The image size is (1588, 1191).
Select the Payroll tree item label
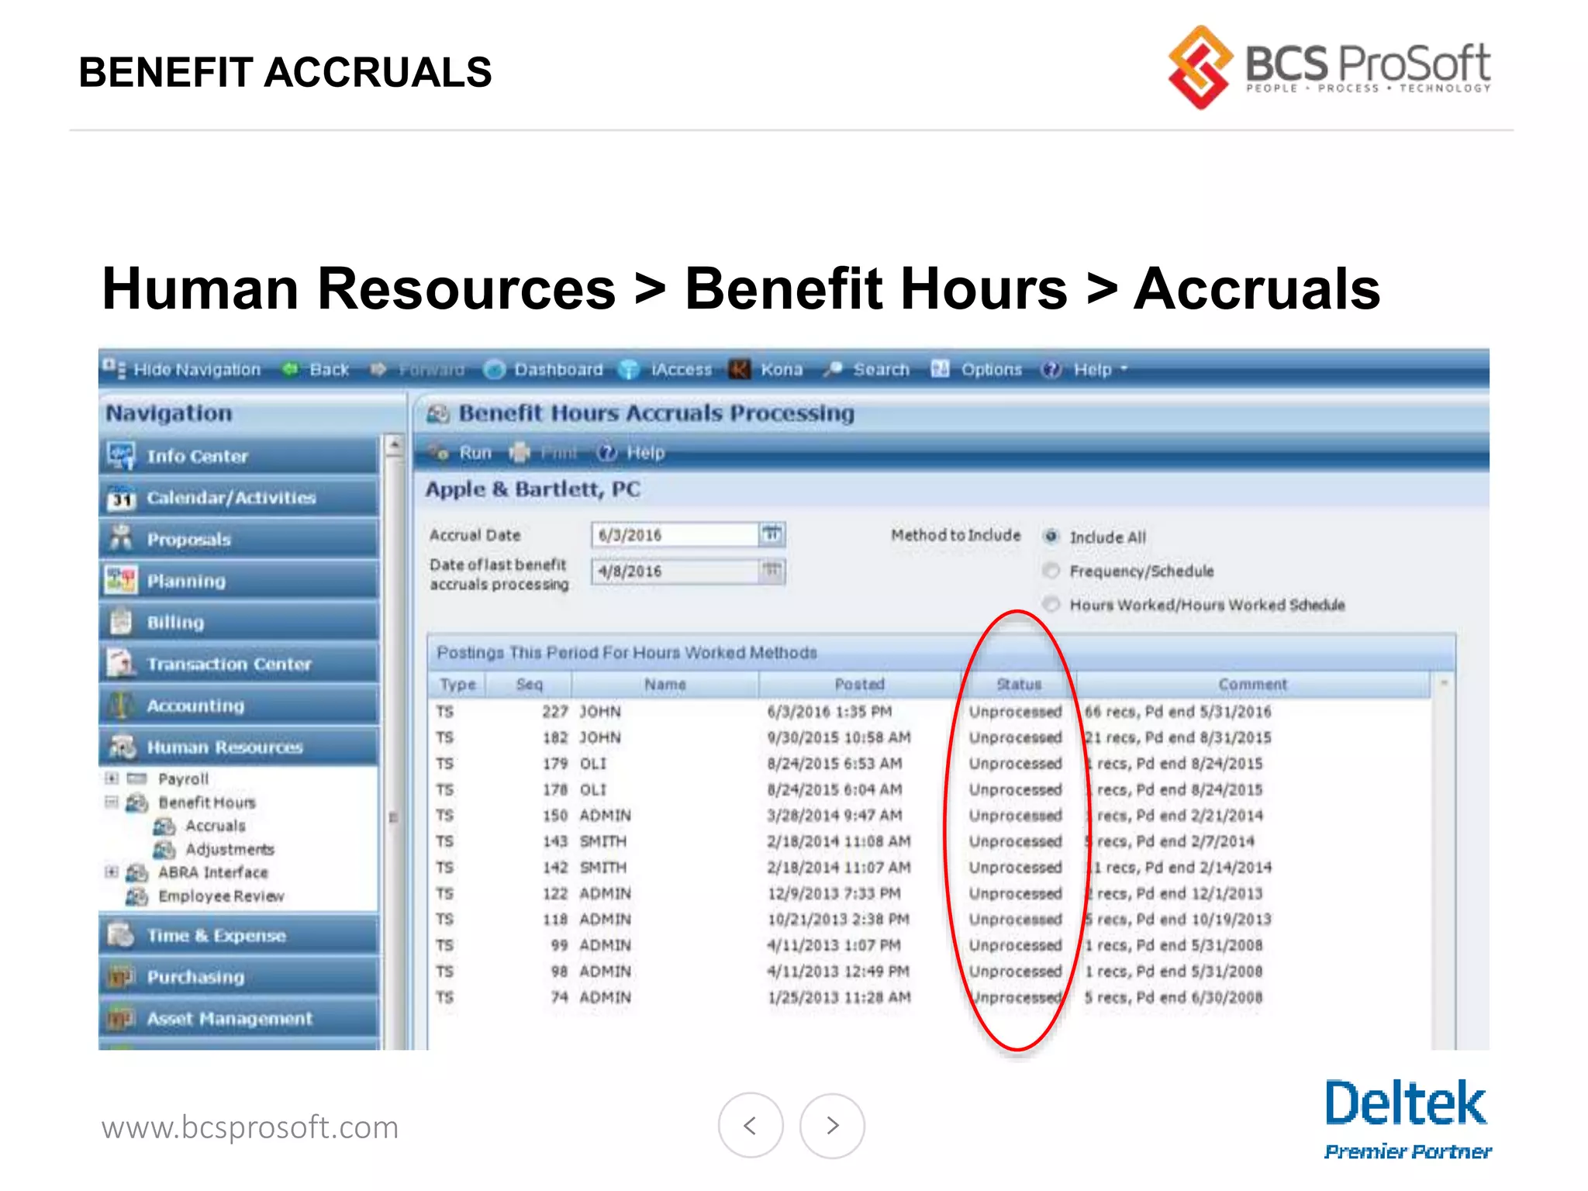[x=184, y=778]
